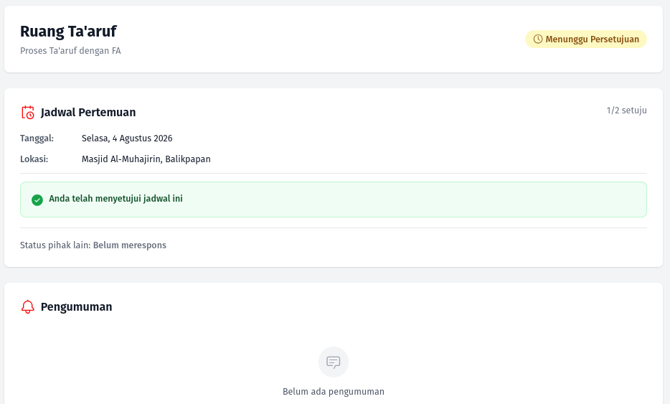Click the location Masjid Al-Muhajirin, Balikpapan
This screenshot has width=670, height=404.
tap(146, 159)
